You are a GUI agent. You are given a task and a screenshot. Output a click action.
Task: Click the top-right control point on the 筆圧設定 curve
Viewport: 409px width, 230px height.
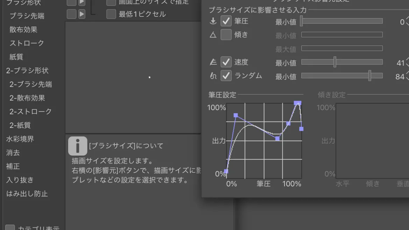coord(298,103)
